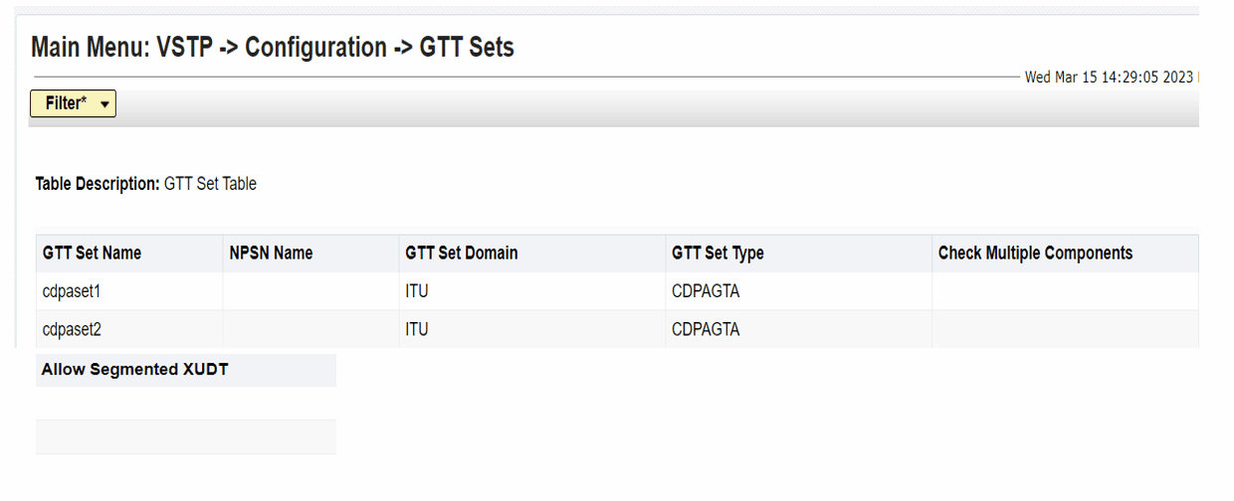Click CDPAGTA type cell for cdpaset2
The image size is (1234, 501).
706,329
